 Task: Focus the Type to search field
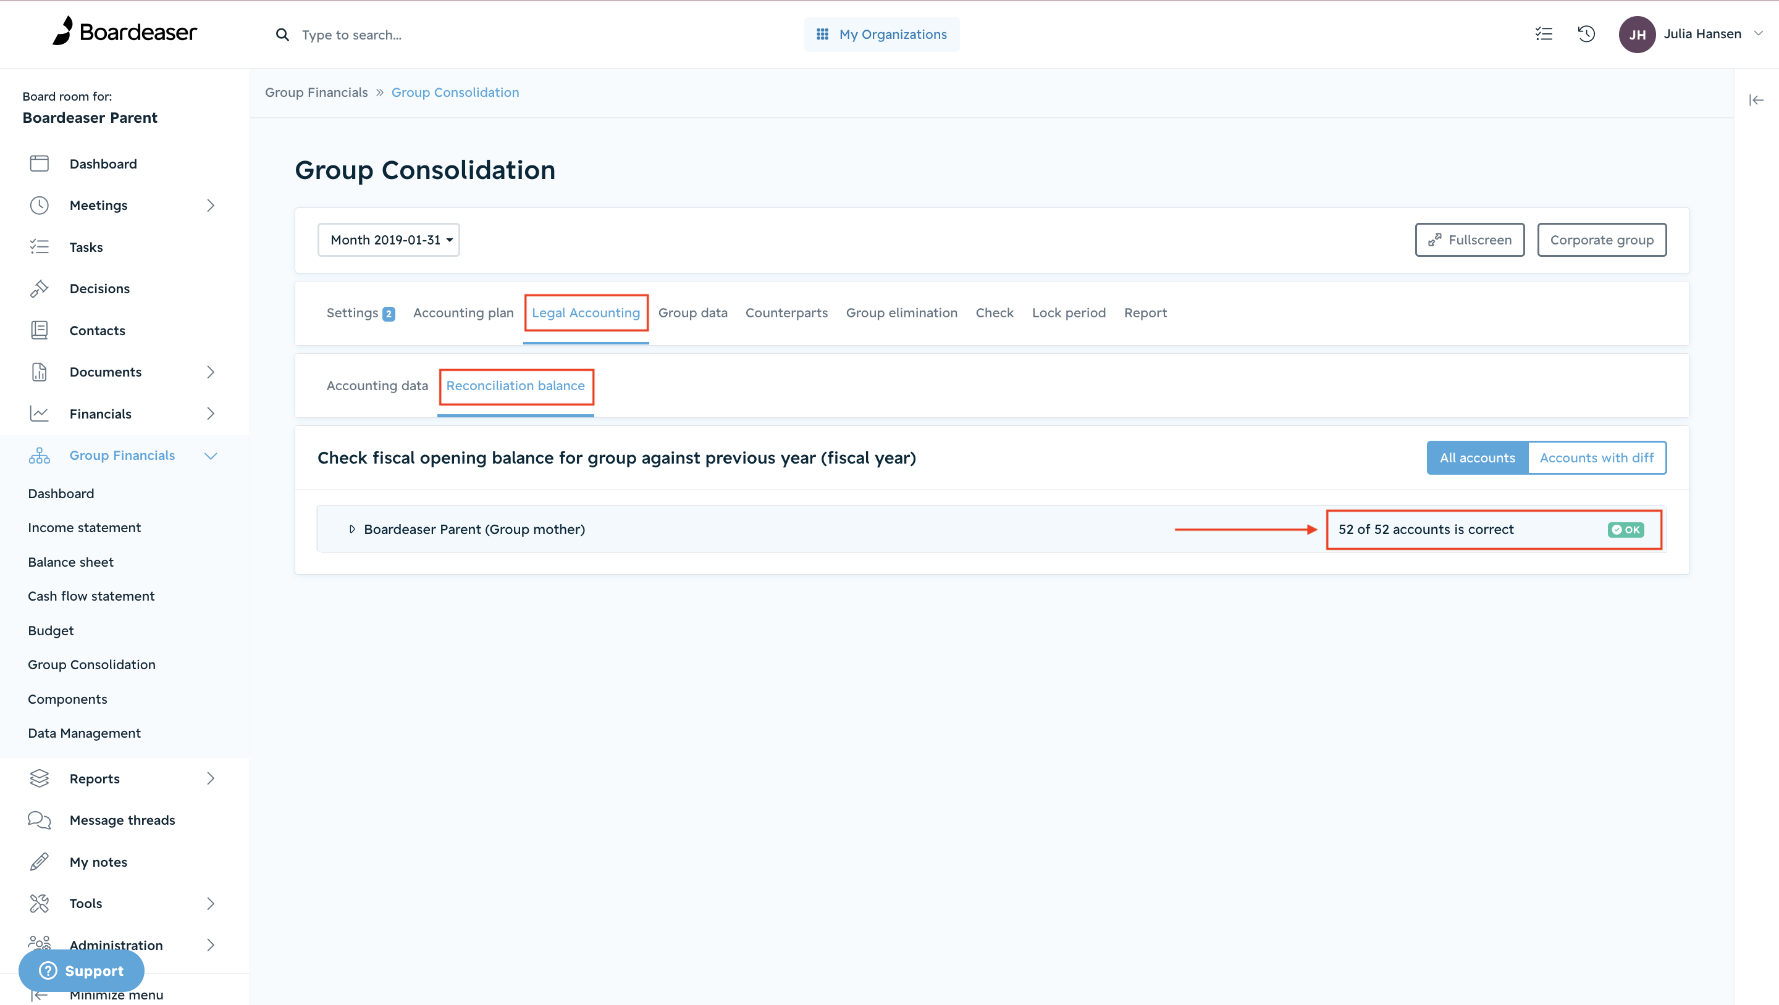[351, 35]
